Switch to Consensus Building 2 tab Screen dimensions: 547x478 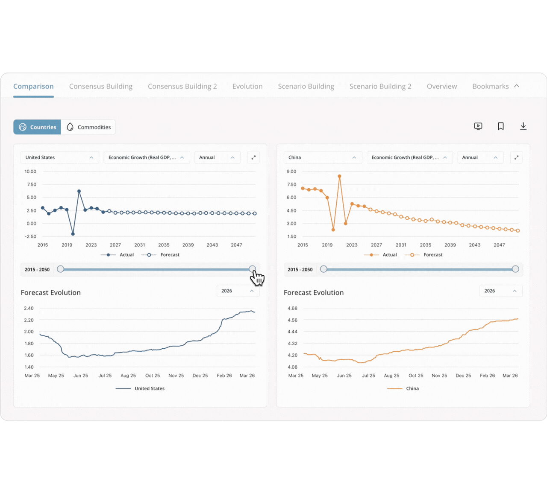click(x=182, y=86)
